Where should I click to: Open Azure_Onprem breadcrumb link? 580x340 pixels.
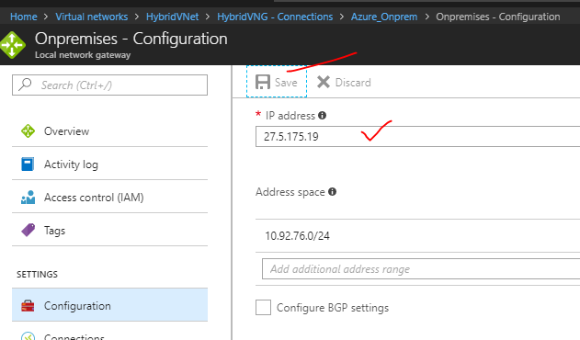pyautogui.click(x=384, y=17)
